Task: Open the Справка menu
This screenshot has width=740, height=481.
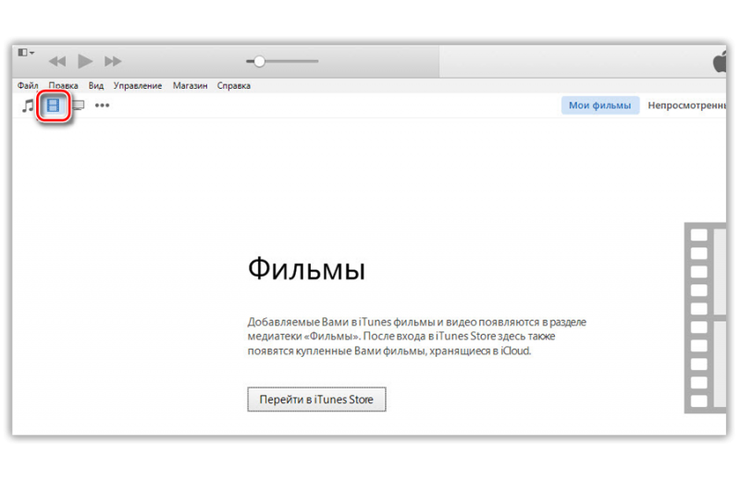Action: [233, 86]
